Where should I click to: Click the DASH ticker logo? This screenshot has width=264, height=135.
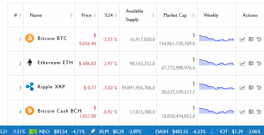[149, 131]
